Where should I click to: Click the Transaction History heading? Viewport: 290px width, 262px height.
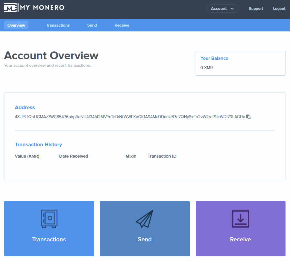click(38, 144)
